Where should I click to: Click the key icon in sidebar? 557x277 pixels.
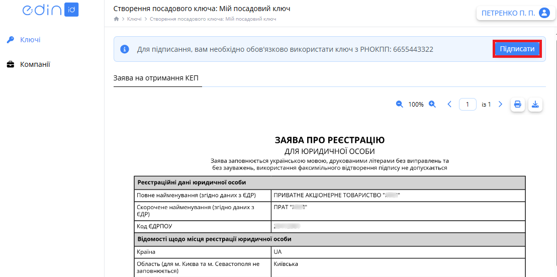pyautogui.click(x=10, y=40)
